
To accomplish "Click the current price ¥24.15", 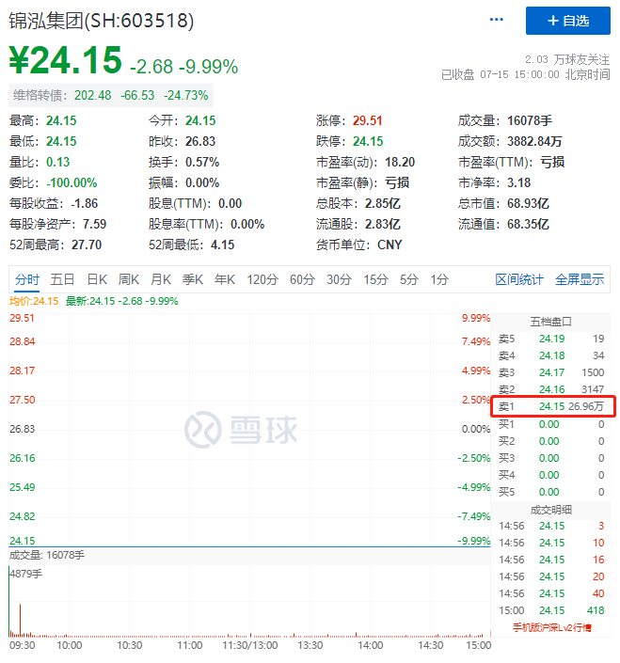I will pyautogui.click(x=66, y=60).
